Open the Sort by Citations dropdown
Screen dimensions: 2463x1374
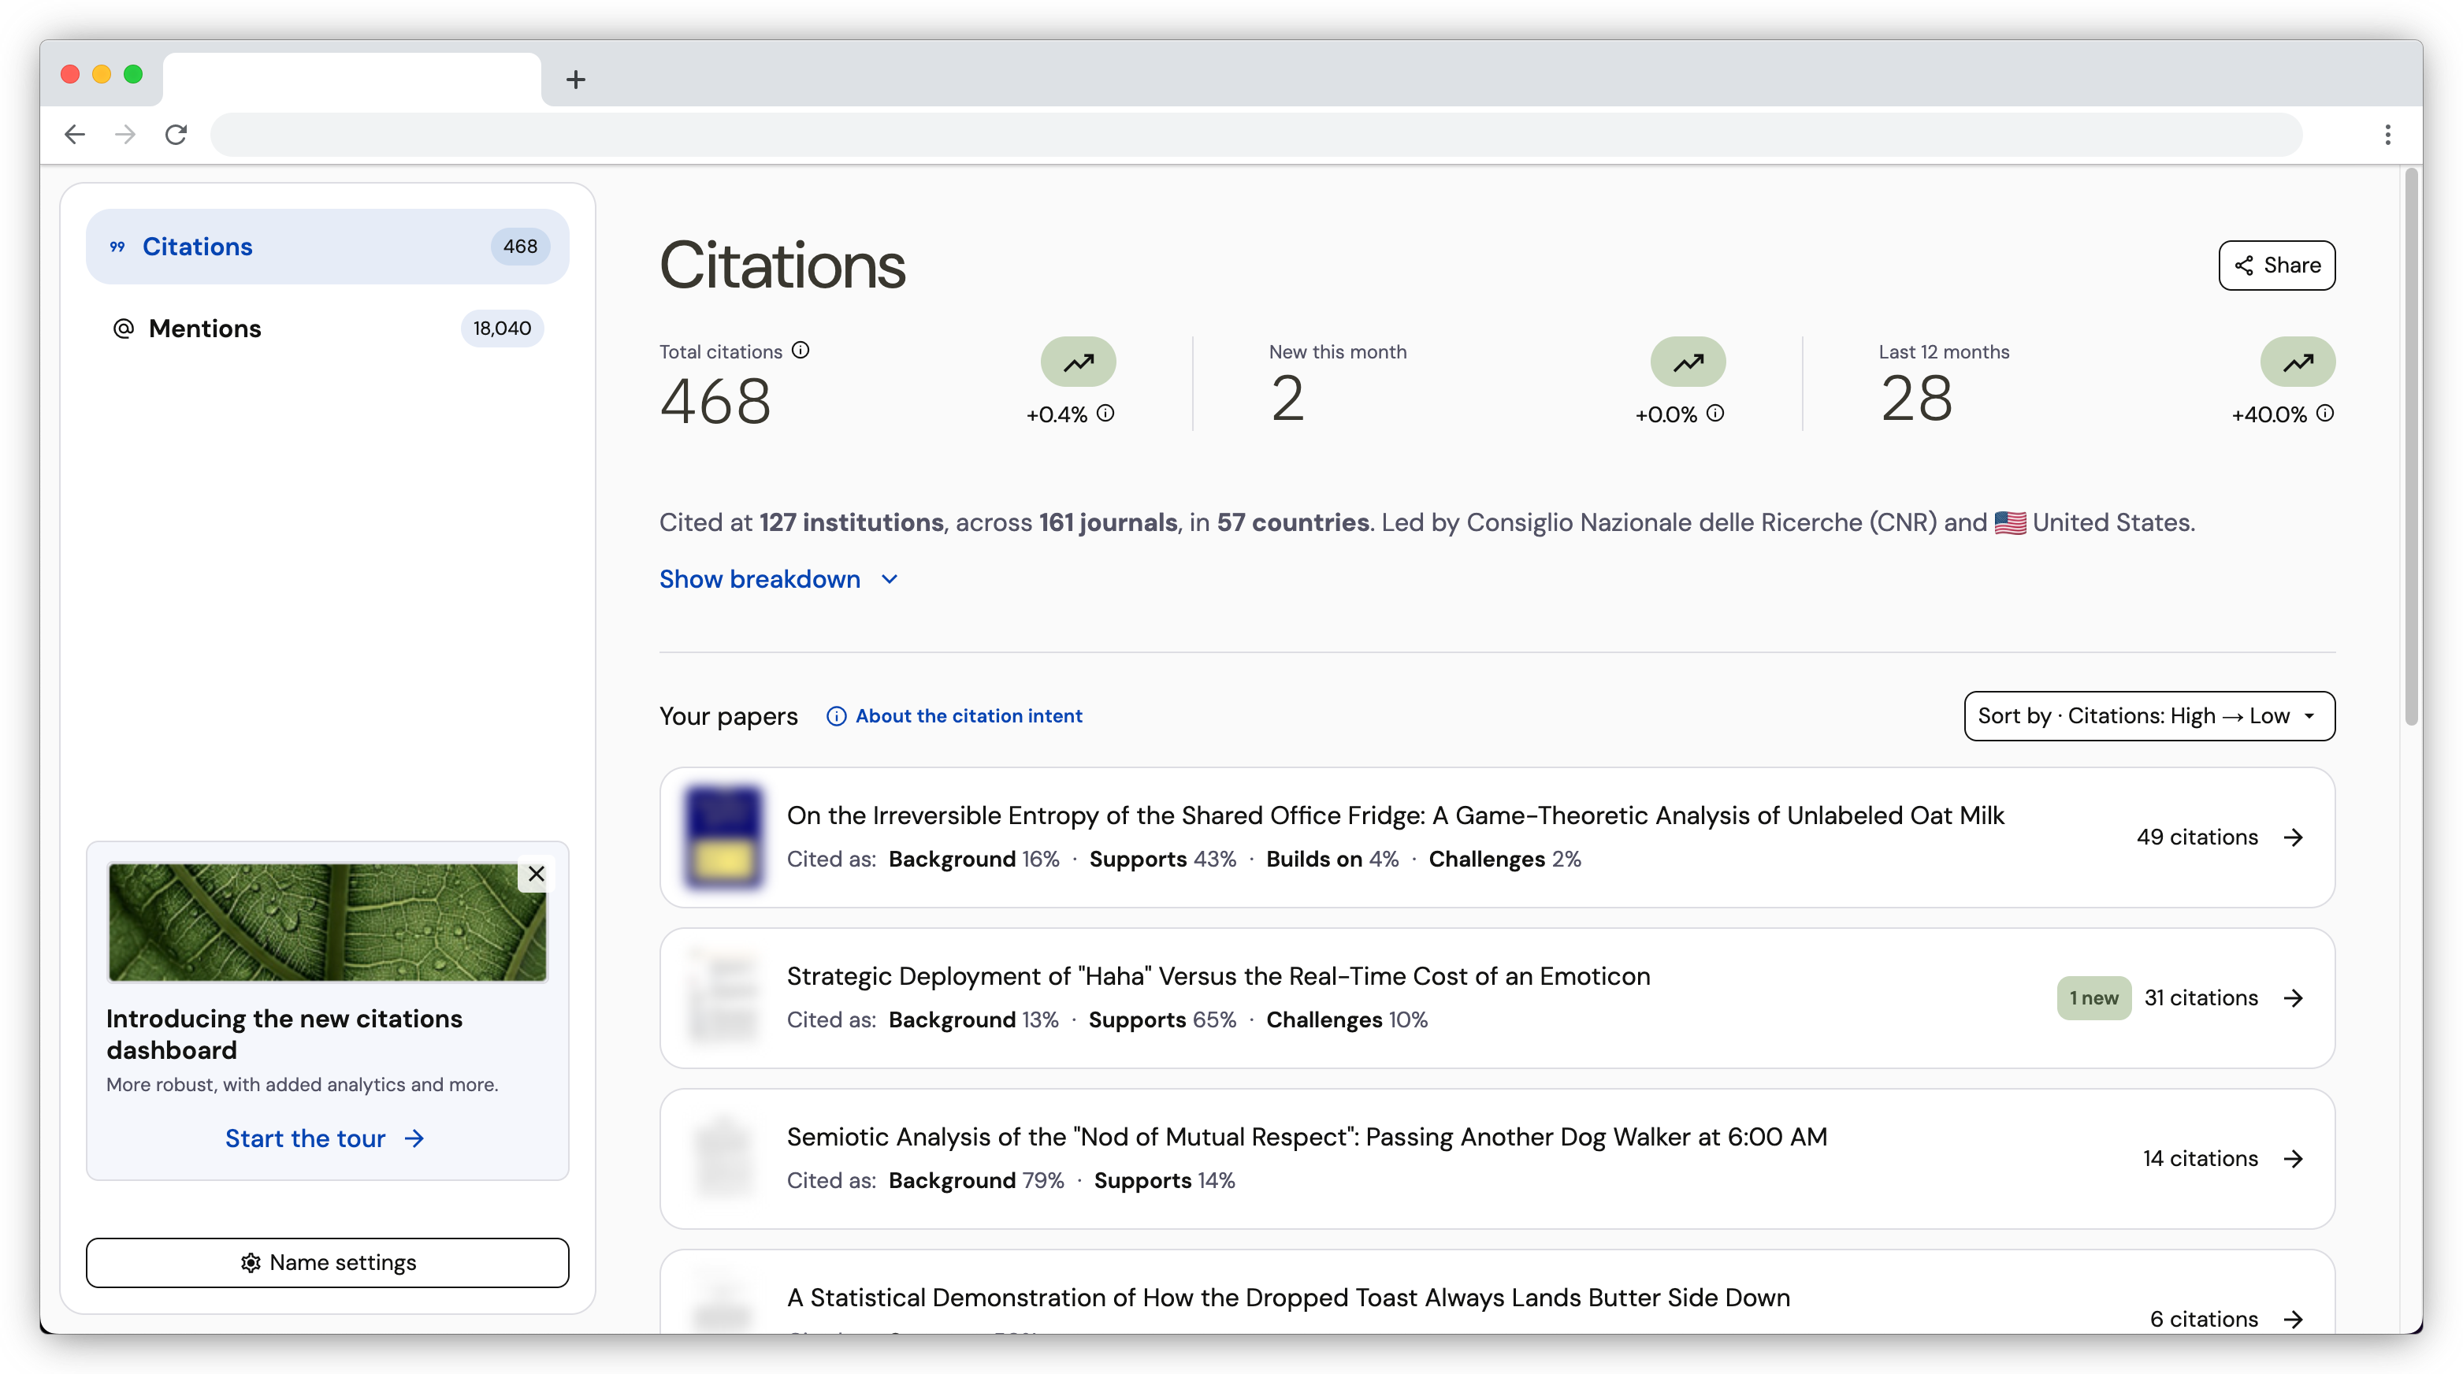tap(2149, 716)
